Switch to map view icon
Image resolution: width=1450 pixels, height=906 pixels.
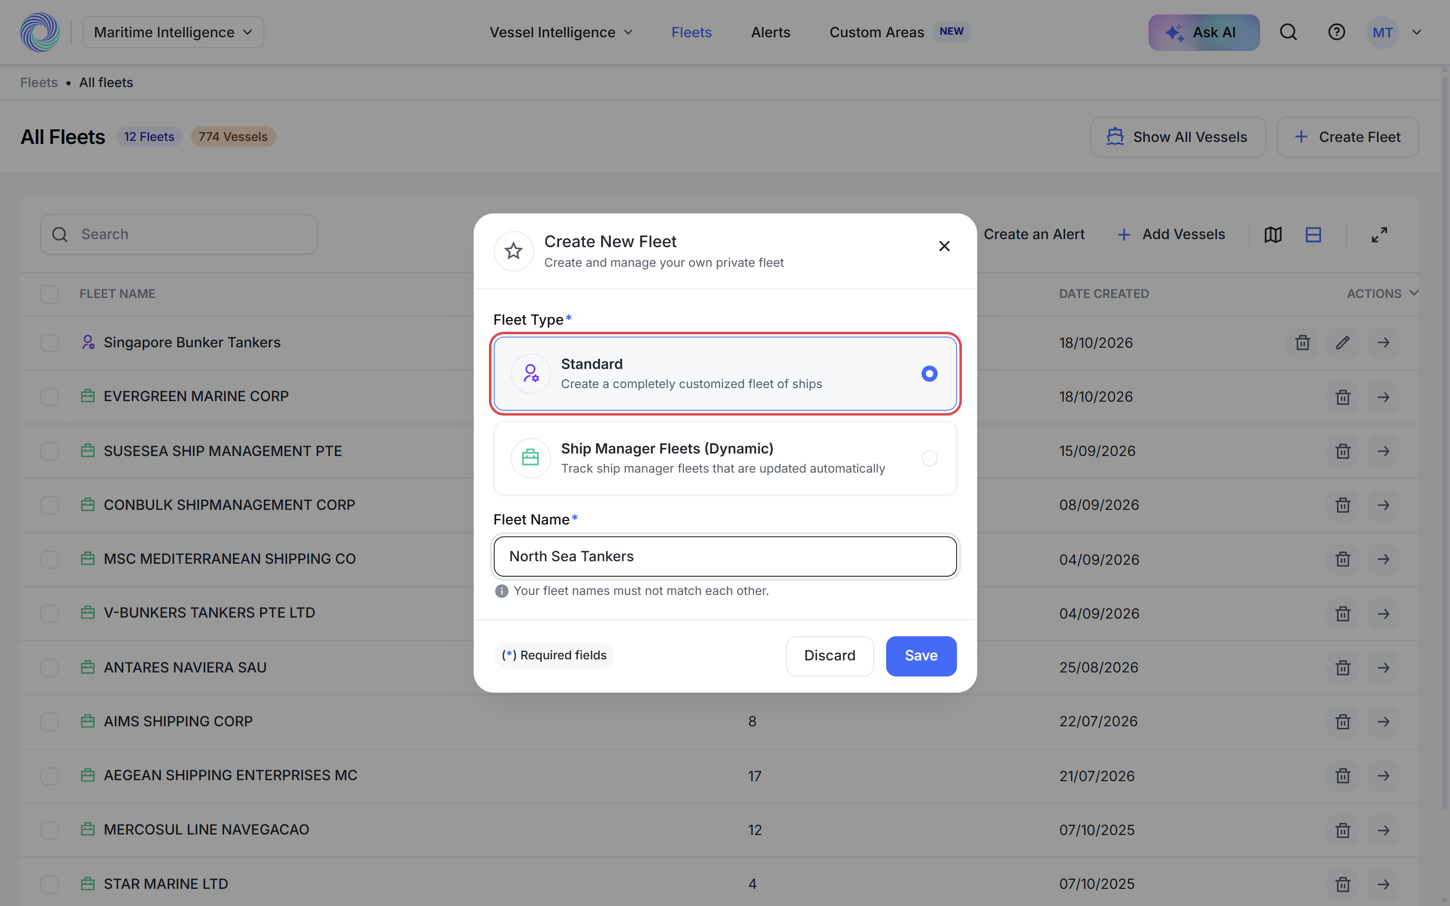click(1273, 235)
